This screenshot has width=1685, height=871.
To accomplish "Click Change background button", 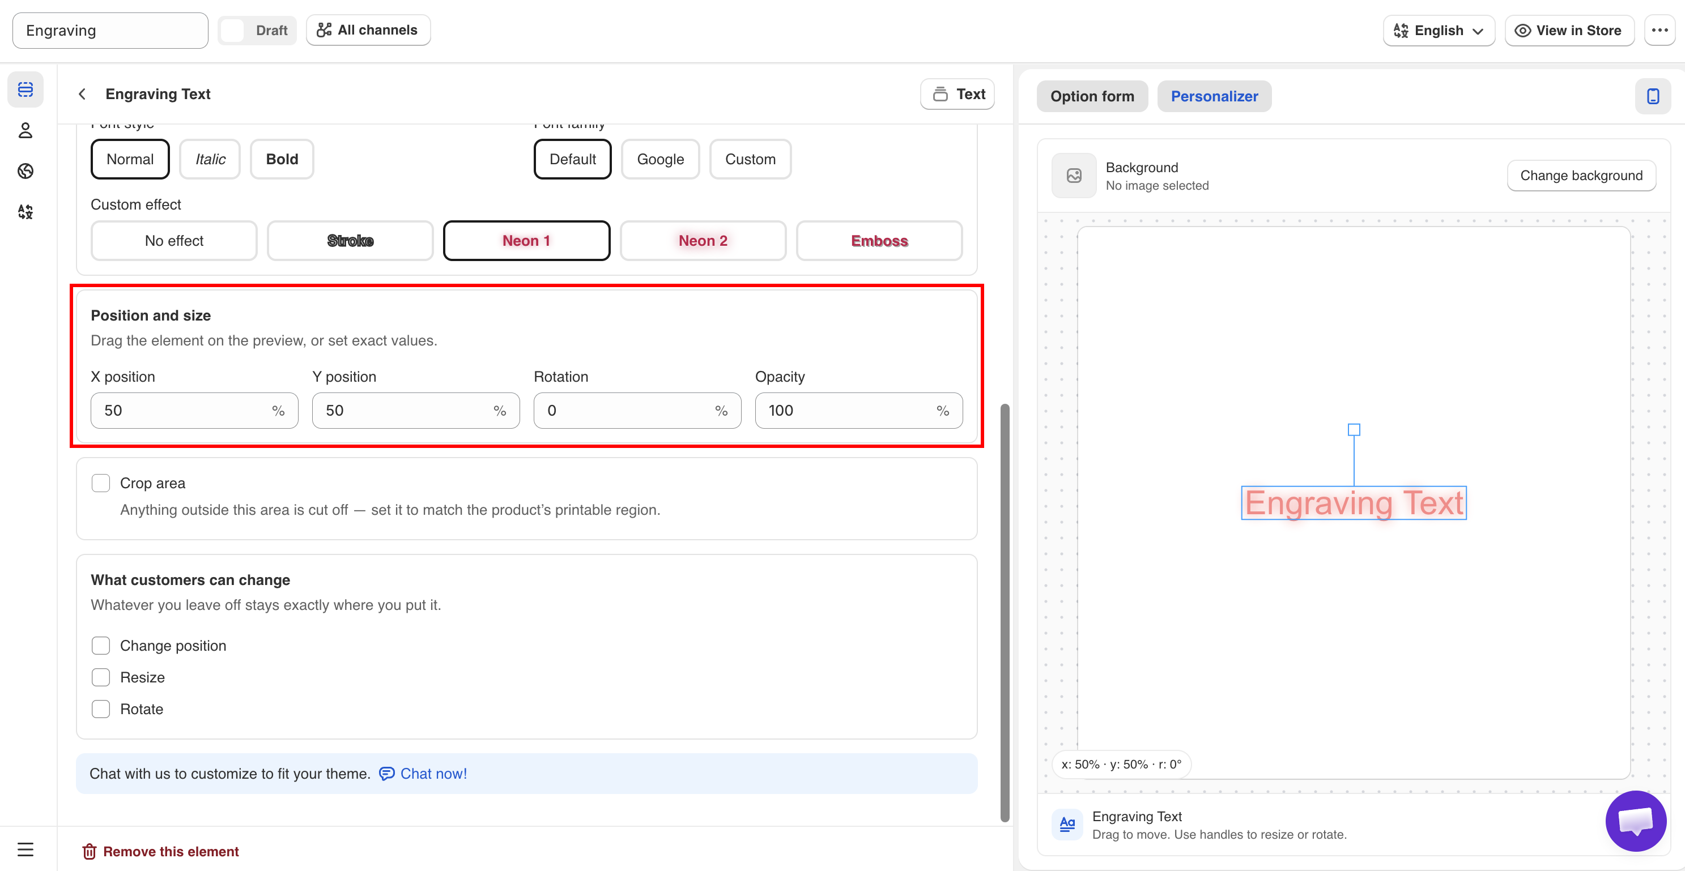I will 1581,175.
